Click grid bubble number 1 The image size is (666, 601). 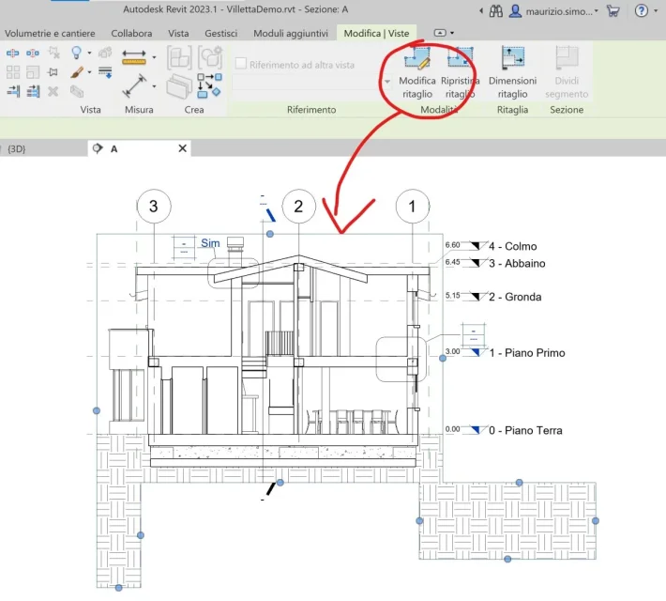click(x=412, y=206)
